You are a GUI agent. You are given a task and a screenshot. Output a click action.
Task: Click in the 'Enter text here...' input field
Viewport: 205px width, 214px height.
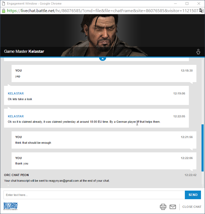[94, 195]
